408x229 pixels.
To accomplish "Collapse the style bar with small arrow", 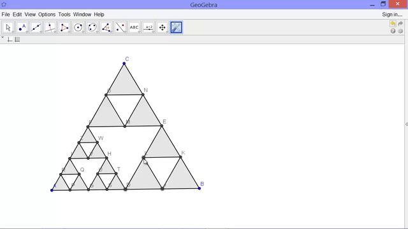I will point(3,38).
